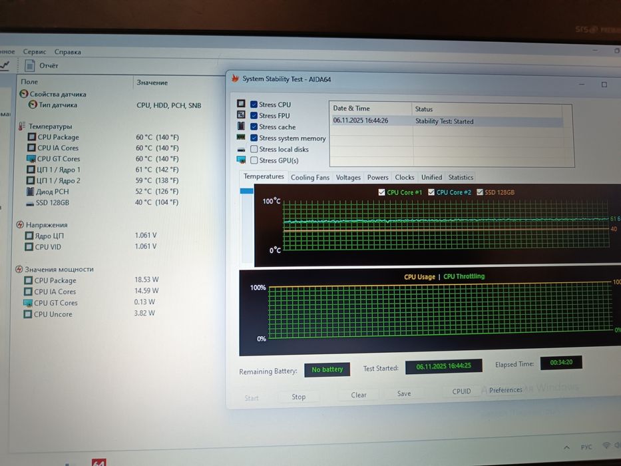Click the CPU Package temperature row icon
621x466 pixels.
pyautogui.click(x=32, y=137)
